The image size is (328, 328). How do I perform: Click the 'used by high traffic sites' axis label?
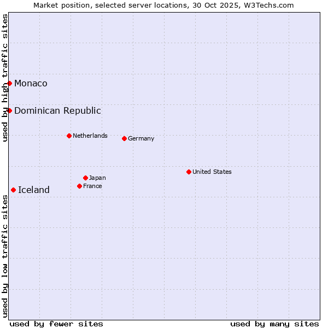pos(5,78)
